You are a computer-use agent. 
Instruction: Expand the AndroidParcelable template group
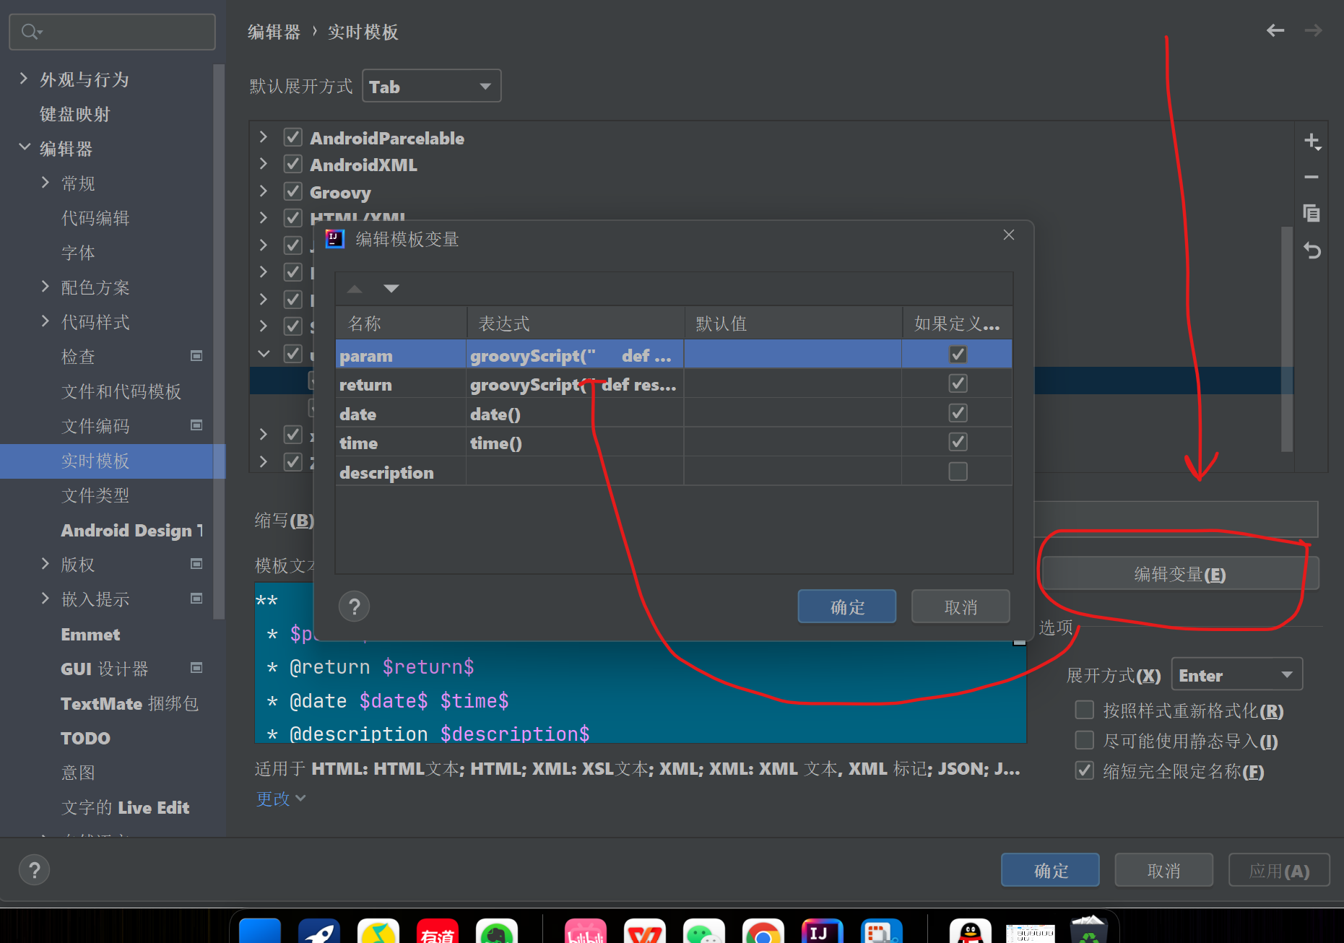[264, 137]
